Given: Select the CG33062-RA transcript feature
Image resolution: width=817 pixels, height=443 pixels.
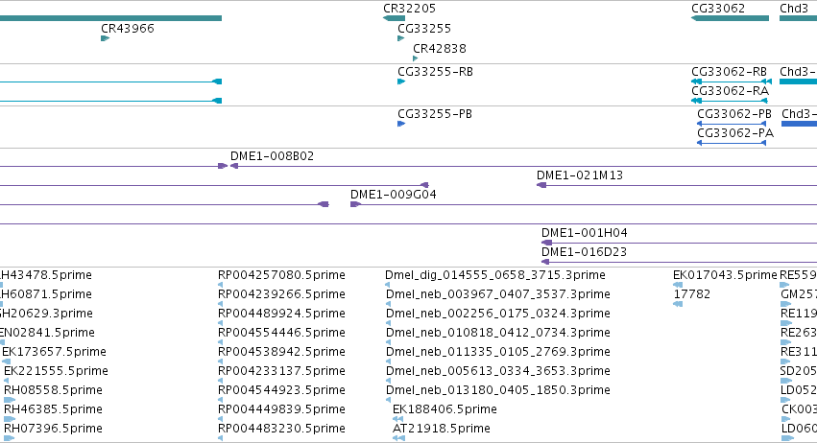Looking at the screenshot, I should pyautogui.click(x=730, y=101).
